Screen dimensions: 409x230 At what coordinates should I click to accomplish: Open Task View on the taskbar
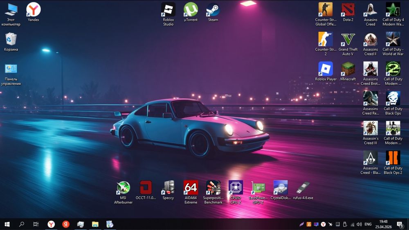[36, 224]
